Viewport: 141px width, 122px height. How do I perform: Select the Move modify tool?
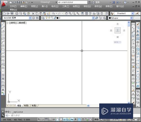coord(138,42)
